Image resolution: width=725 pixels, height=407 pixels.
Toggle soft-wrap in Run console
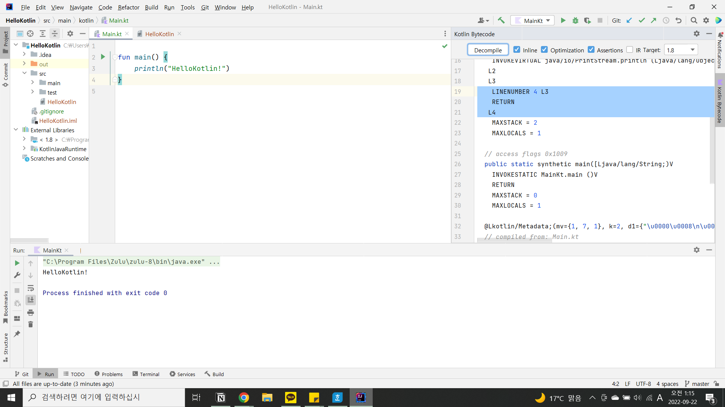coord(31,288)
